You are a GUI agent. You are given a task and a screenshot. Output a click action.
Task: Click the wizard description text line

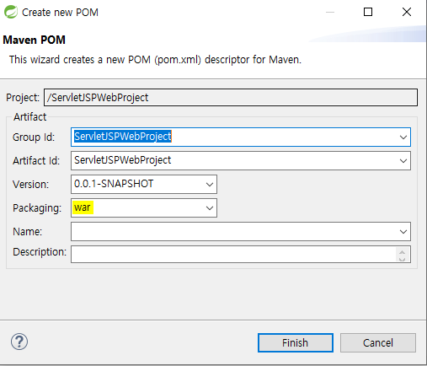(155, 60)
